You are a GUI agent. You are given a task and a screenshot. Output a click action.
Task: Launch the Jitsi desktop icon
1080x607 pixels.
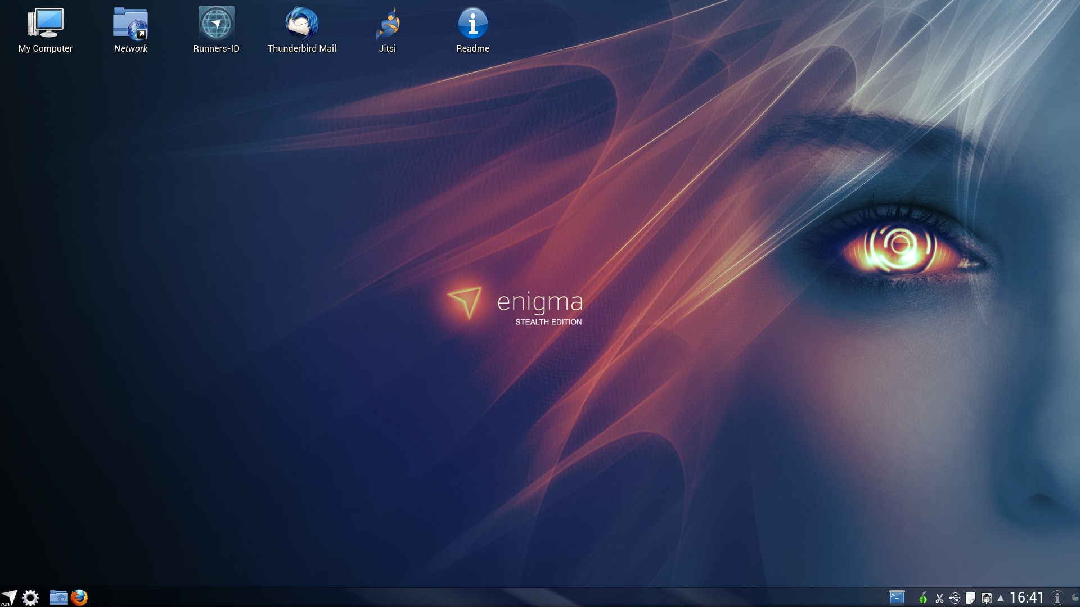[387, 31]
